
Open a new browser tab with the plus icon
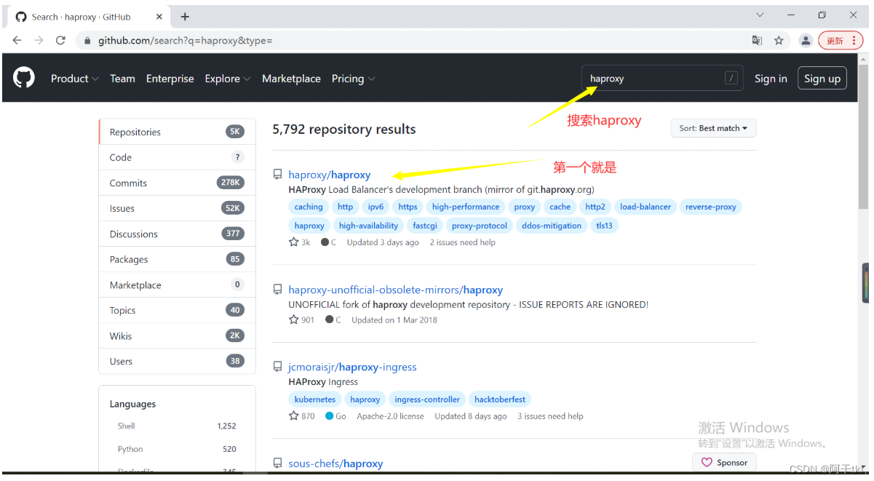(185, 17)
